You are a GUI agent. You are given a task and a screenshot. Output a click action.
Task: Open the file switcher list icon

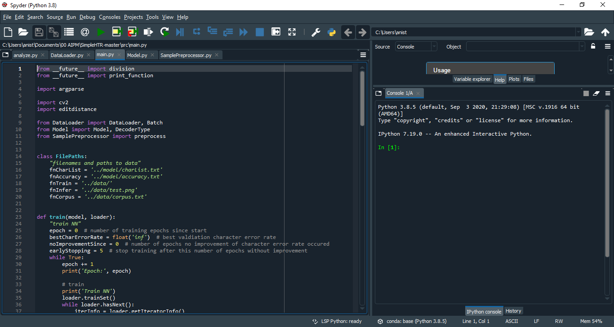[69, 32]
